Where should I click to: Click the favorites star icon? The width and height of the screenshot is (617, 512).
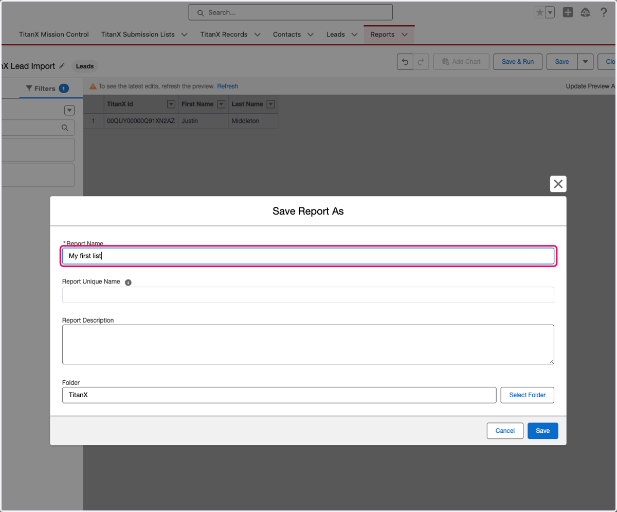pyautogui.click(x=539, y=12)
